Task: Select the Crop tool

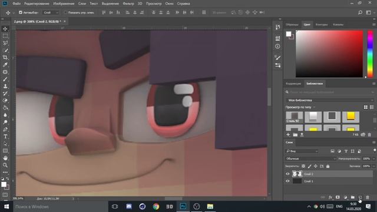Action: 5,58
